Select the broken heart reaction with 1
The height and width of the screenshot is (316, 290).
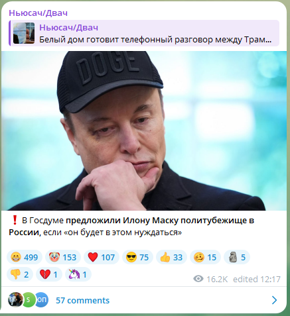[49, 274]
